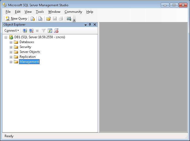
Task: Open the Community menu
Action: tap(73, 12)
